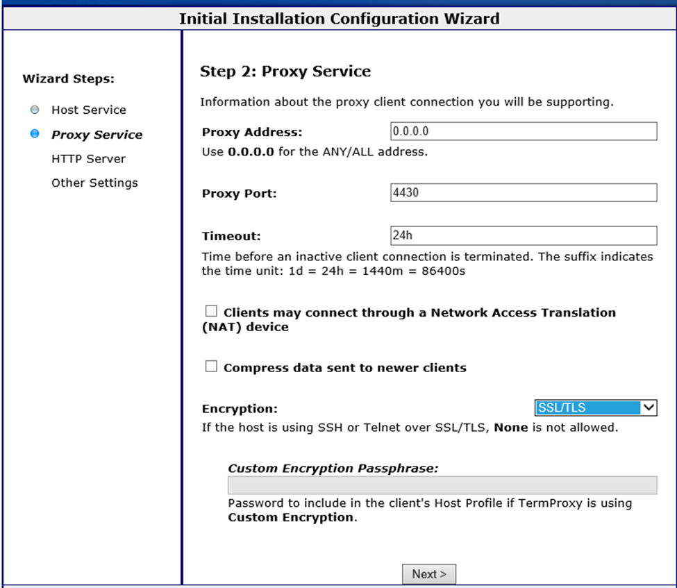The height and width of the screenshot is (588, 677).
Task: Enable clients connecting through a NAT device
Action: point(211,311)
